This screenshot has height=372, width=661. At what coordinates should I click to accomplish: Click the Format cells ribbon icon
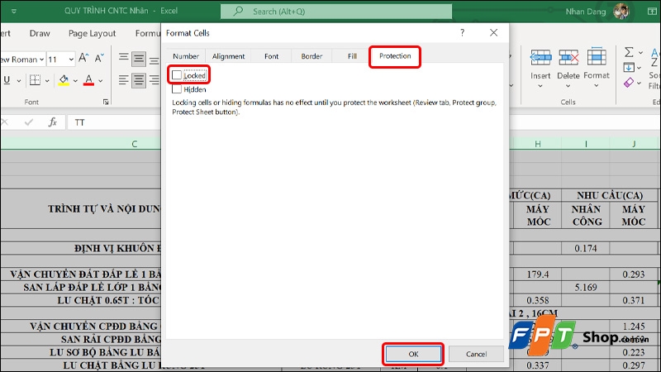pos(597,56)
